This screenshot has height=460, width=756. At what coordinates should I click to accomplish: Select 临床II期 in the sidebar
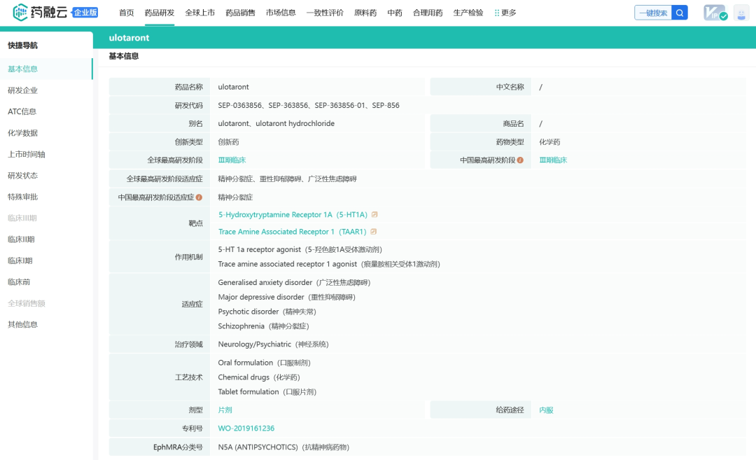pyautogui.click(x=21, y=239)
